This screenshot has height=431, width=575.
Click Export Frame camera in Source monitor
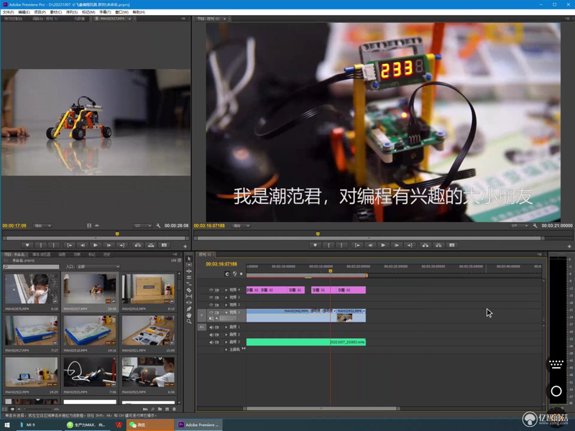point(165,245)
